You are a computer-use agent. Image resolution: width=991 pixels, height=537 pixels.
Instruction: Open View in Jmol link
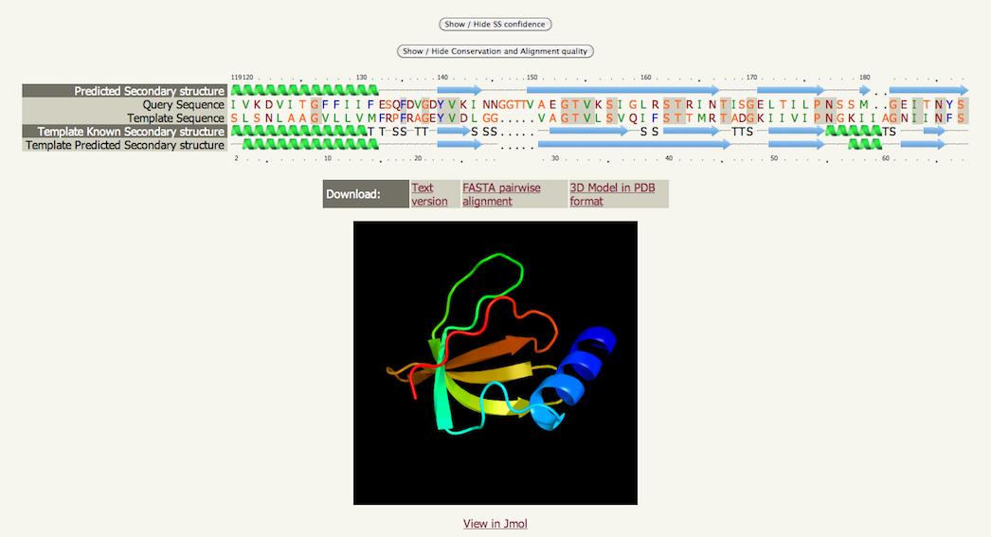tap(495, 523)
